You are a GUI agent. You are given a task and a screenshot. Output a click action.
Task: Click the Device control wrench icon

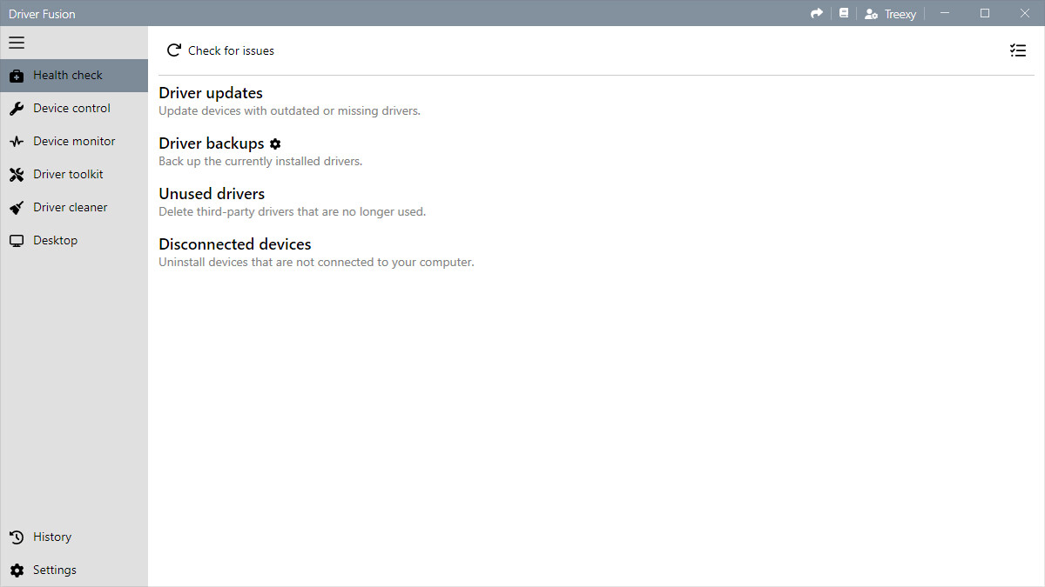17,109
